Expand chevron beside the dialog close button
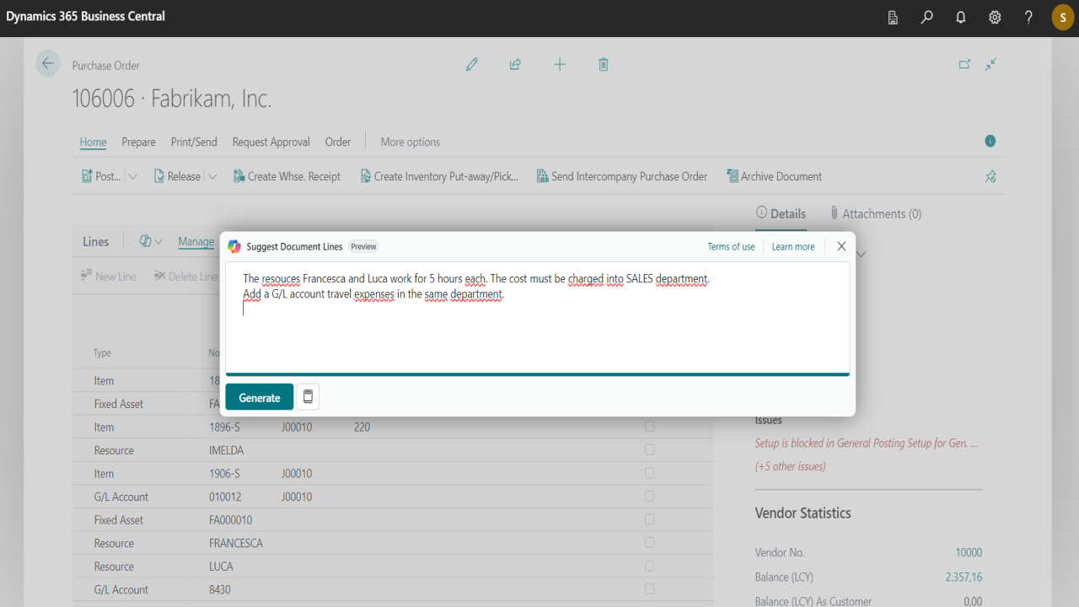The width and height of the screenshot is (1079, 607). [x=862, y=254]
